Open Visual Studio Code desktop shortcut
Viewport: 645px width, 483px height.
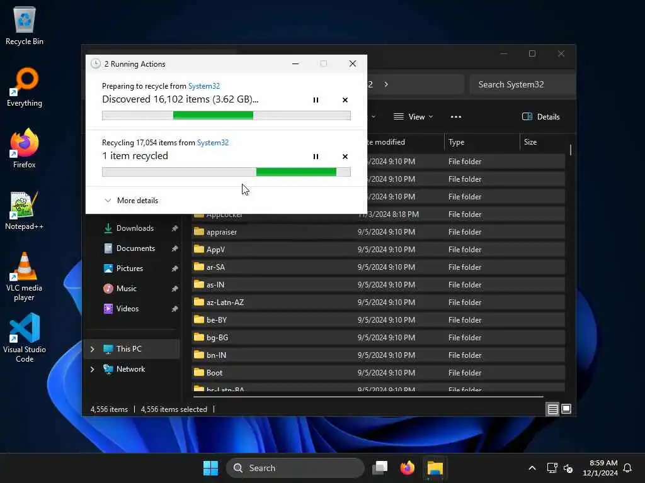tap(25, 338)
